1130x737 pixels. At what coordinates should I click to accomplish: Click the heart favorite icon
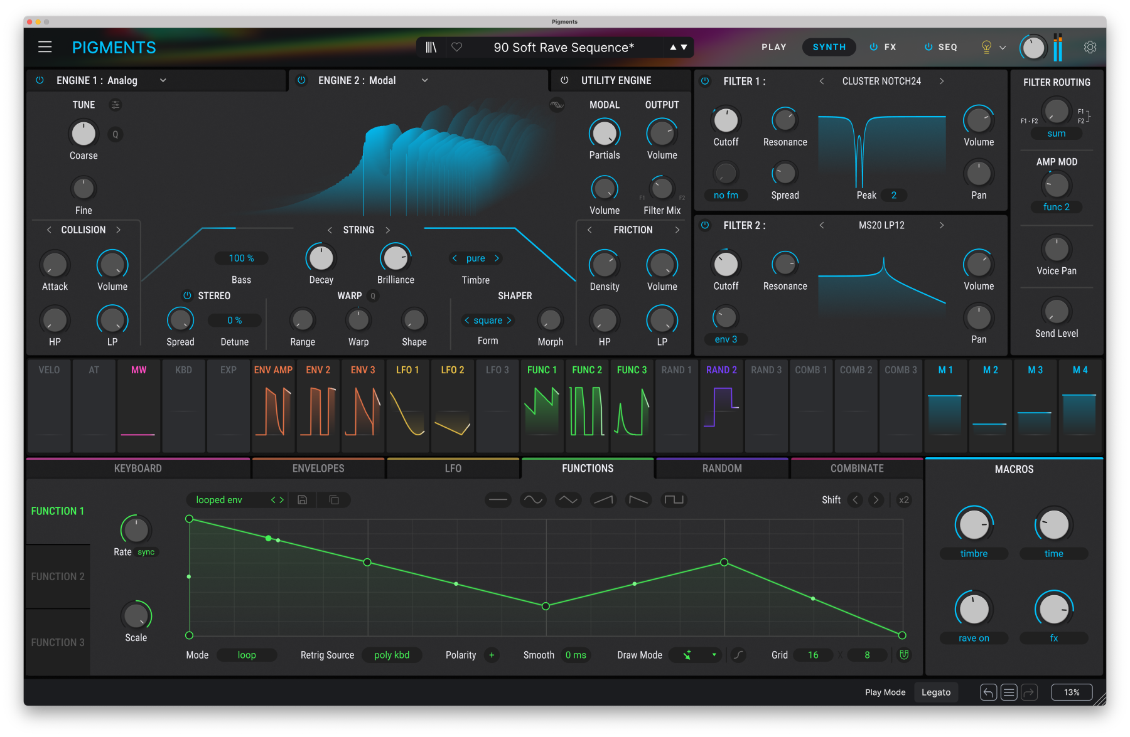click(x=457, y=47)
